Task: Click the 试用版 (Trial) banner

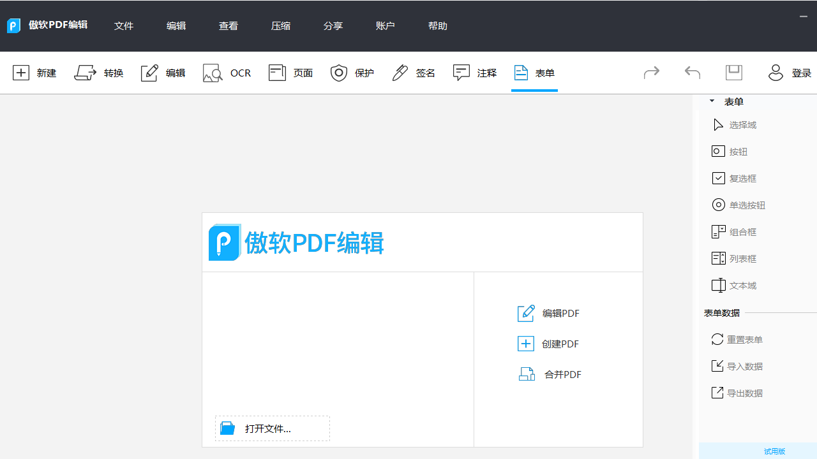Action: point(774,451)
